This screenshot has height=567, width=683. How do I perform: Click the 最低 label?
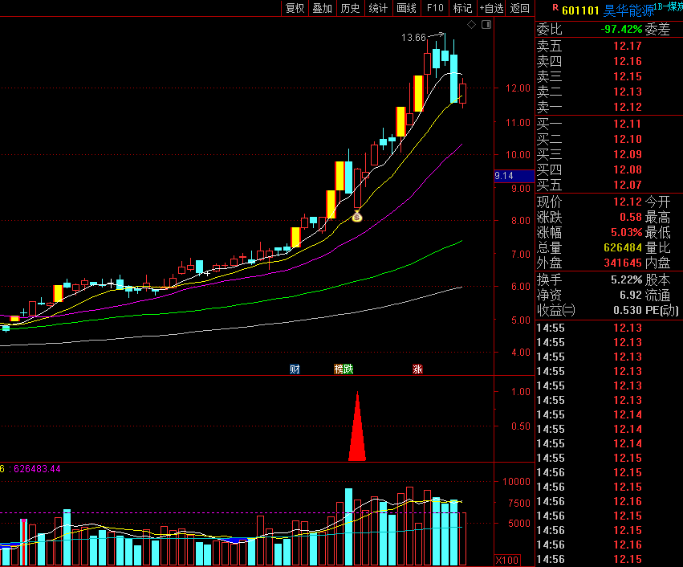(657, 232)
